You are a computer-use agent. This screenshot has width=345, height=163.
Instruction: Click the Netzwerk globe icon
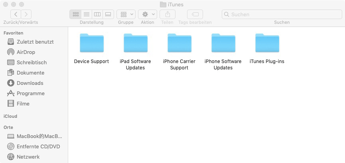click(x=10, y=157)
